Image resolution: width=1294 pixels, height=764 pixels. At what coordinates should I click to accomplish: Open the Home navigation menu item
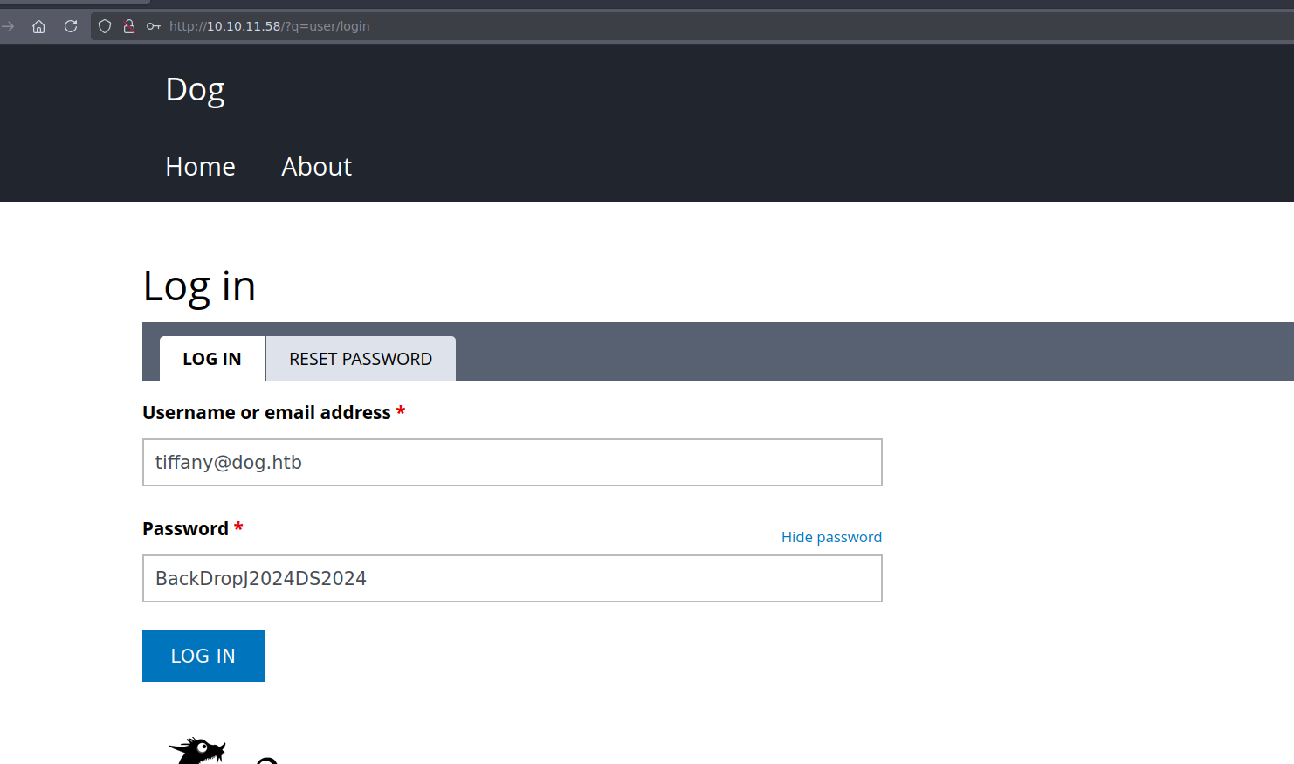[x=200, y=167]
